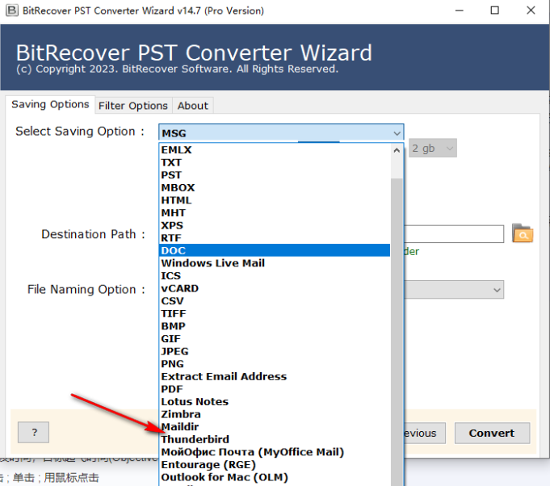Pick ICS from the format list
Image resolution: width=550 pixels, height=486 pixels.
(x=275, y=275)
